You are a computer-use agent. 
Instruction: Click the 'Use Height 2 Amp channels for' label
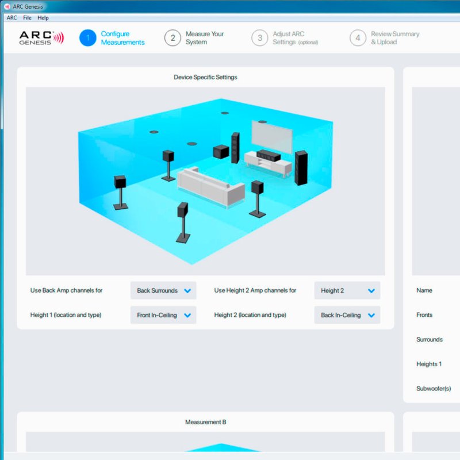pyautogui.click(x=255, y=290)
